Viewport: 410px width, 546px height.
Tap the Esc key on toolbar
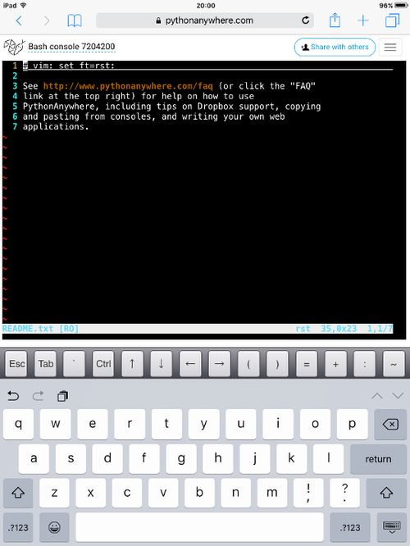pos(16,364)
